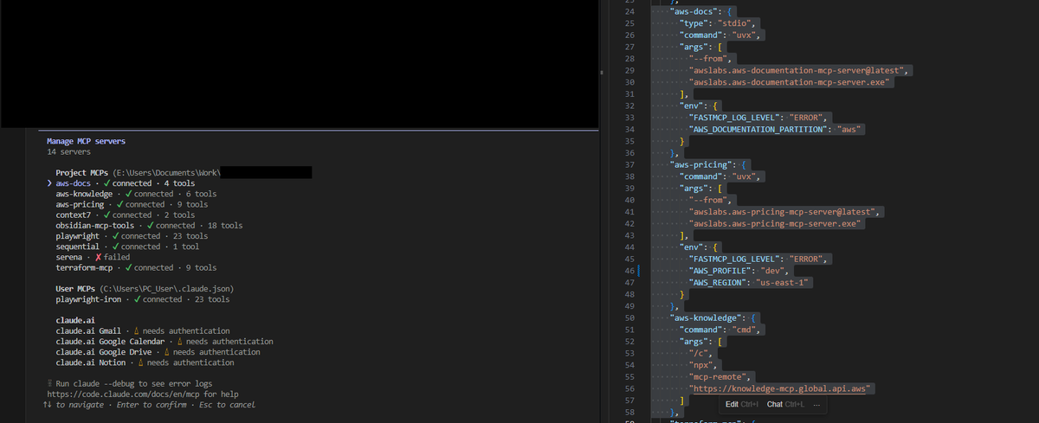The image size is (1039, 423).
Task: Select playwright-iron under User MCPs
Action: click(x=143, y=299)
